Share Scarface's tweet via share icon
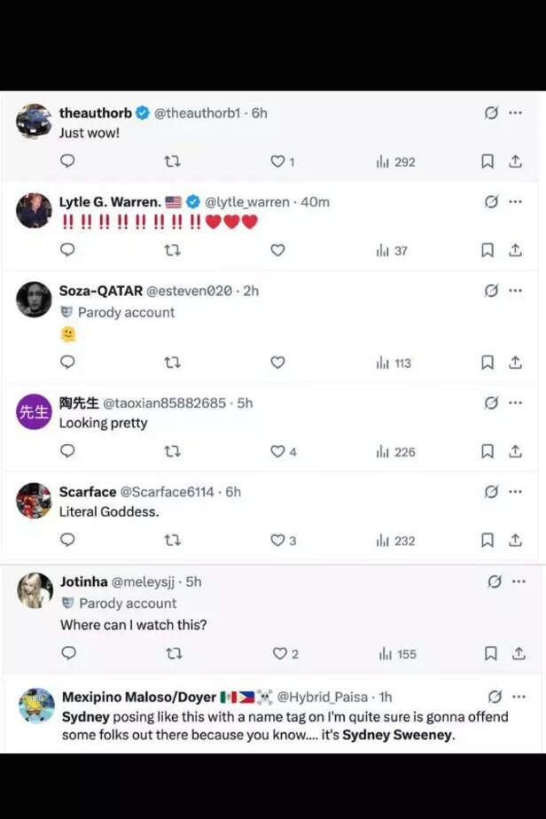546x819 pixels. (x=515, y=541)
